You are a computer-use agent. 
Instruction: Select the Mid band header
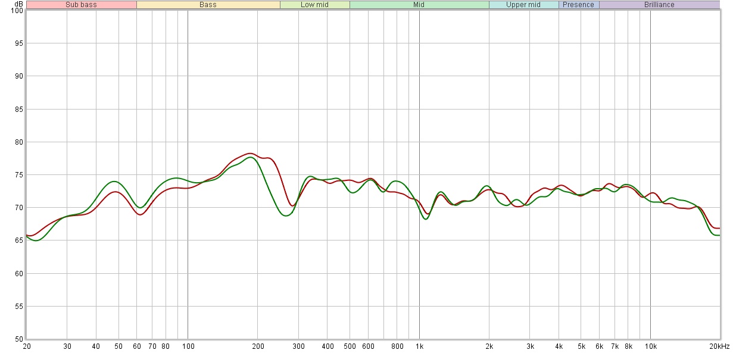(x=419, y=5)
